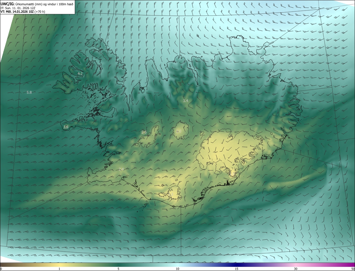This screenshot has width=355, height=271.
Task: Click the valid time "VT: Mið. 14.01.2026 10Z"
Action: (x=17, y=12)
